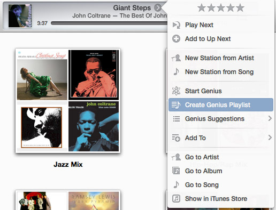Screen dimensions: 276x210
Task: Click the red Miles Davis album cover
Action: [x=94, y=75]
